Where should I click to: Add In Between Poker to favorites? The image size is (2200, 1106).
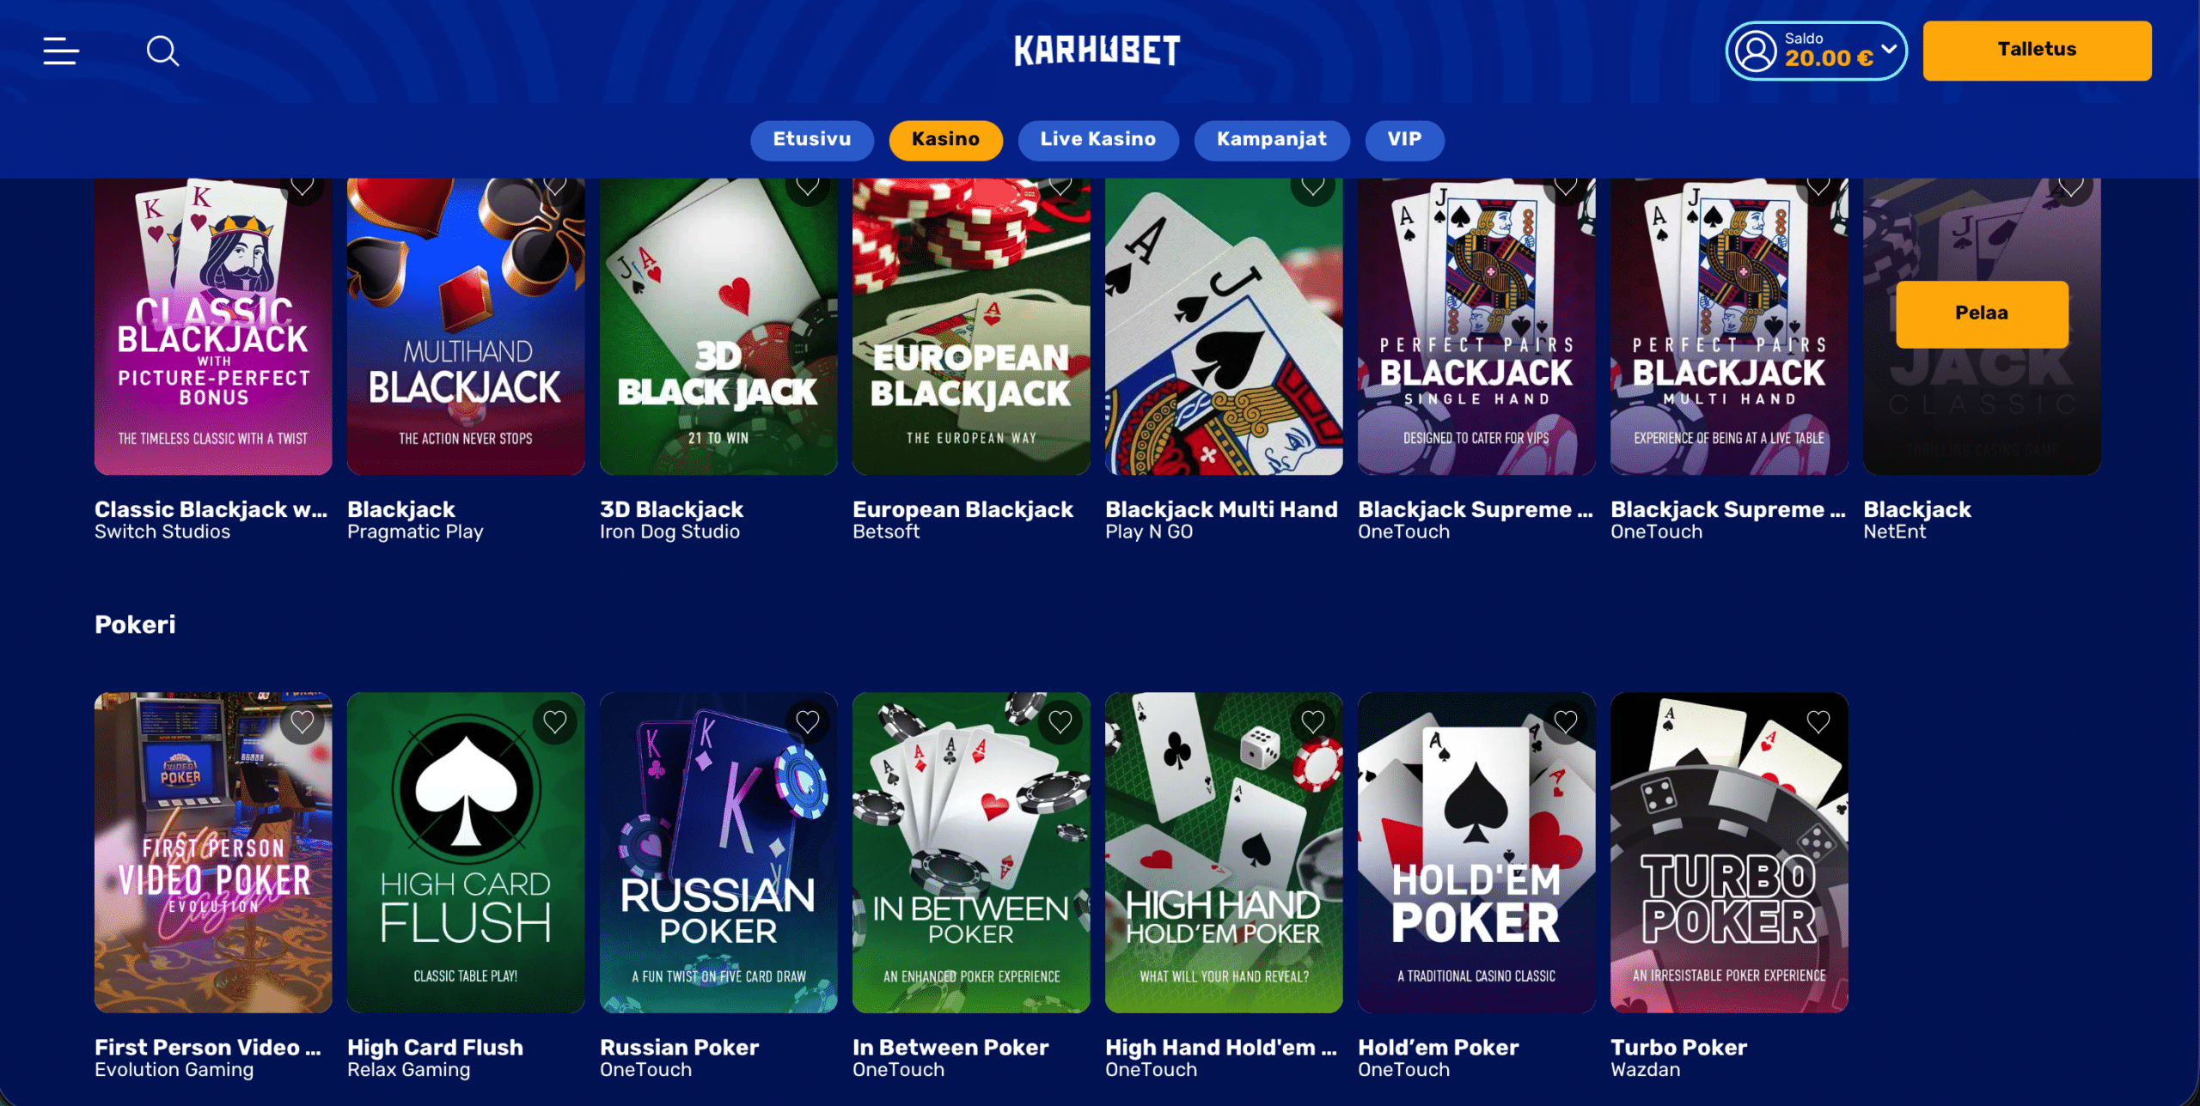pos(1060,721)
